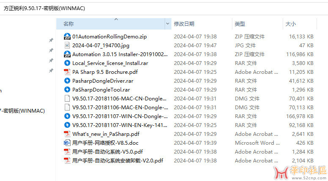Click the type cell JPG 文件
The width and height of the screenshot is (328, 181).
tap(245, 45)
